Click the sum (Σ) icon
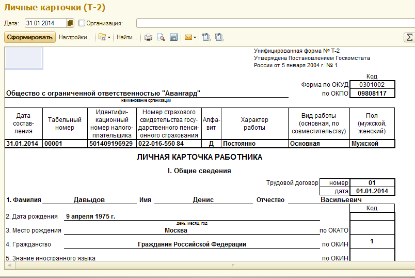415x278 pixels. pos(409,37)
